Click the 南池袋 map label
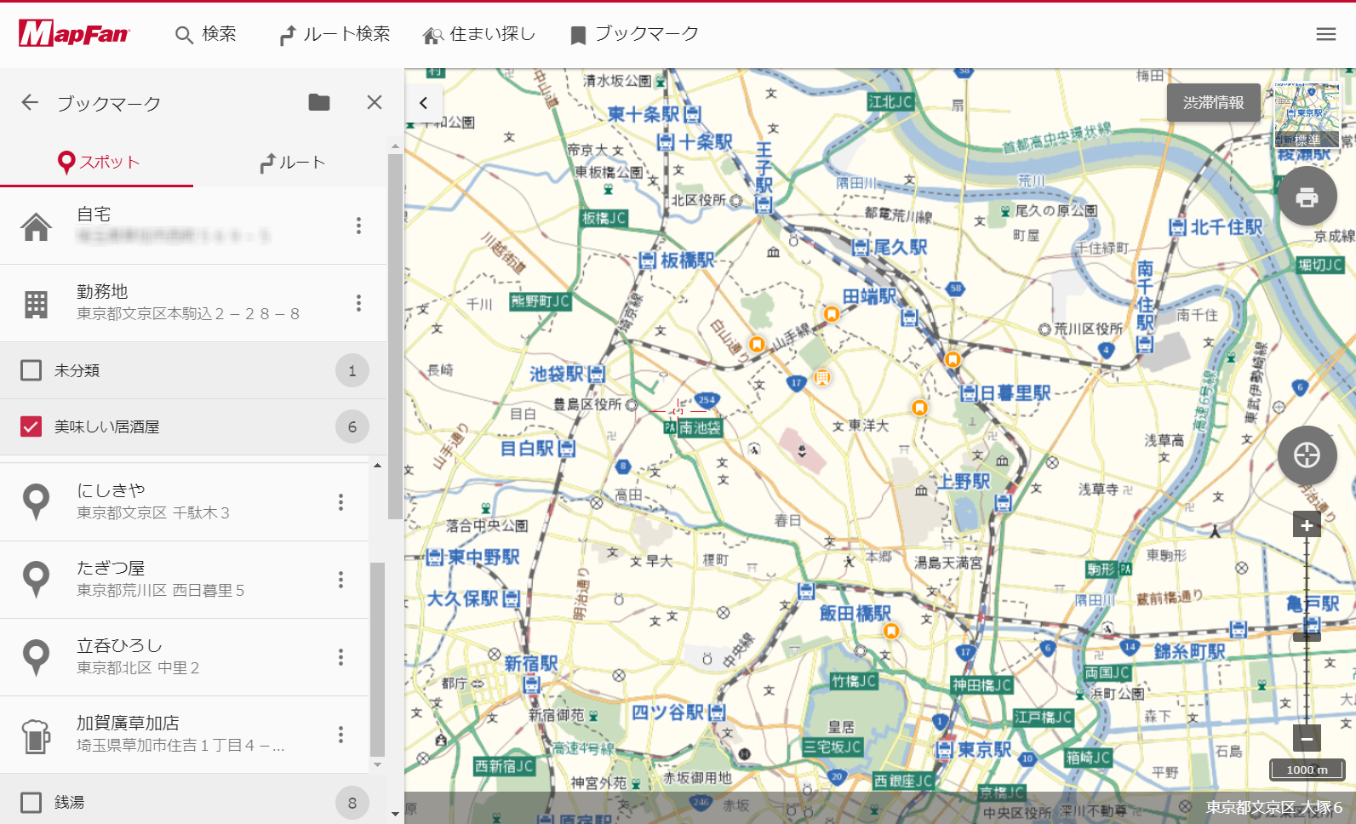Screen dimensions: 1356x824 coord(700,427)
